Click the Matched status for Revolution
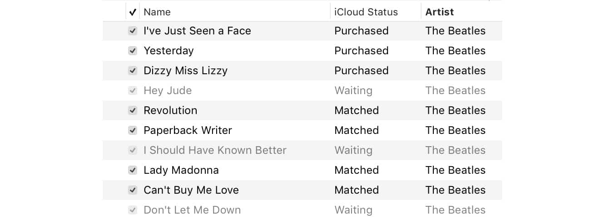605x219 pixels. pyautogui.click(x=356, y=110)
